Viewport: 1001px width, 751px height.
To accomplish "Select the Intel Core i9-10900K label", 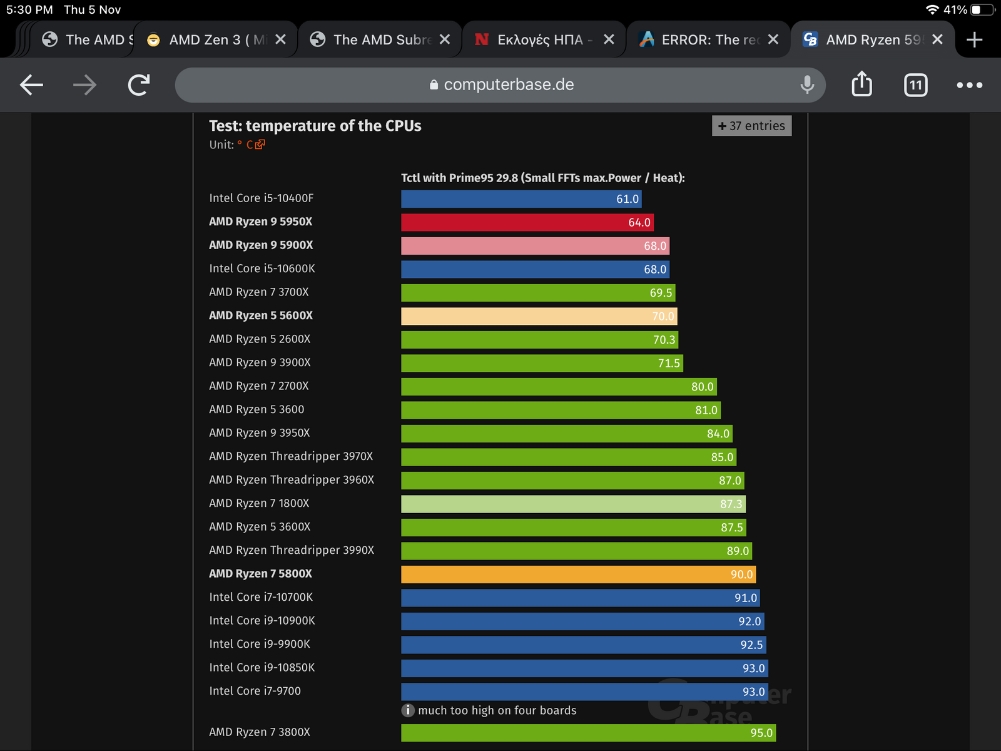I will 262,621.
